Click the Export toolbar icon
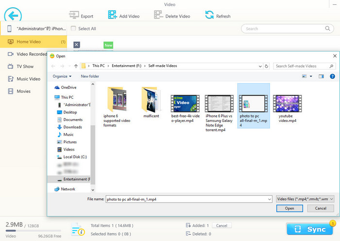The image size is (340, 241). pos(74,15)
